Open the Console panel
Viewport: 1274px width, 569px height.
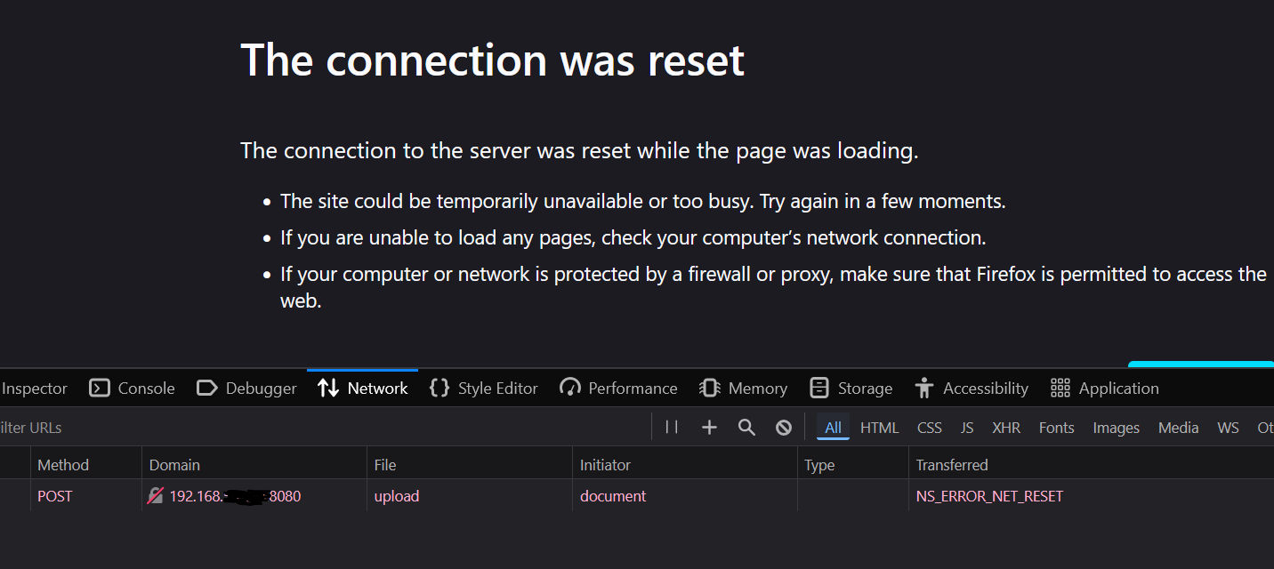coord(133,389)
